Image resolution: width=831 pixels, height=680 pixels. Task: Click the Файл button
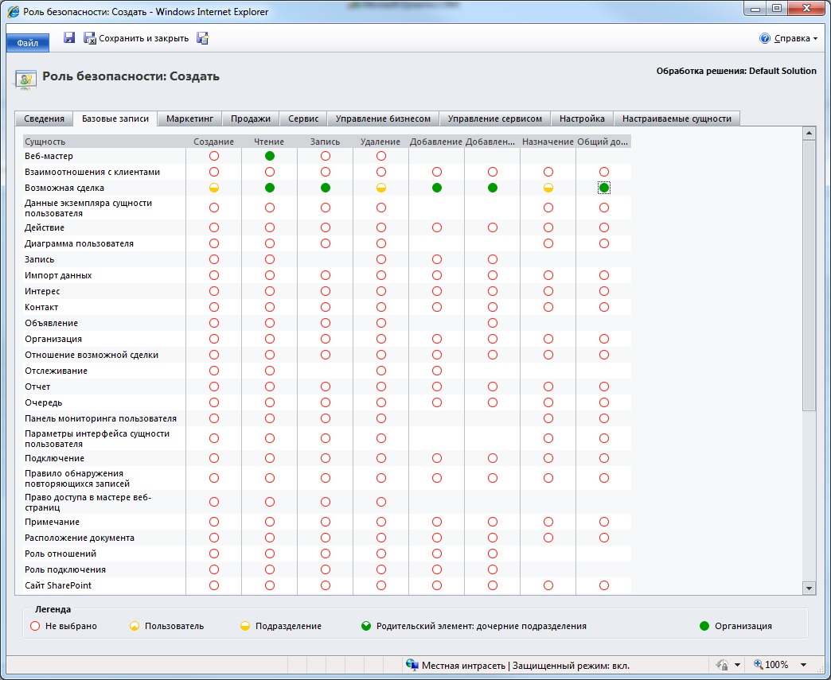(x=28, y=43)
